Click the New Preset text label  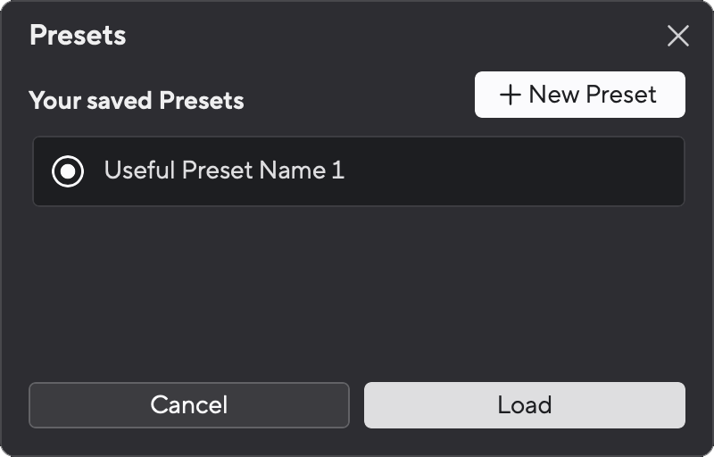(x=593, y=95)
